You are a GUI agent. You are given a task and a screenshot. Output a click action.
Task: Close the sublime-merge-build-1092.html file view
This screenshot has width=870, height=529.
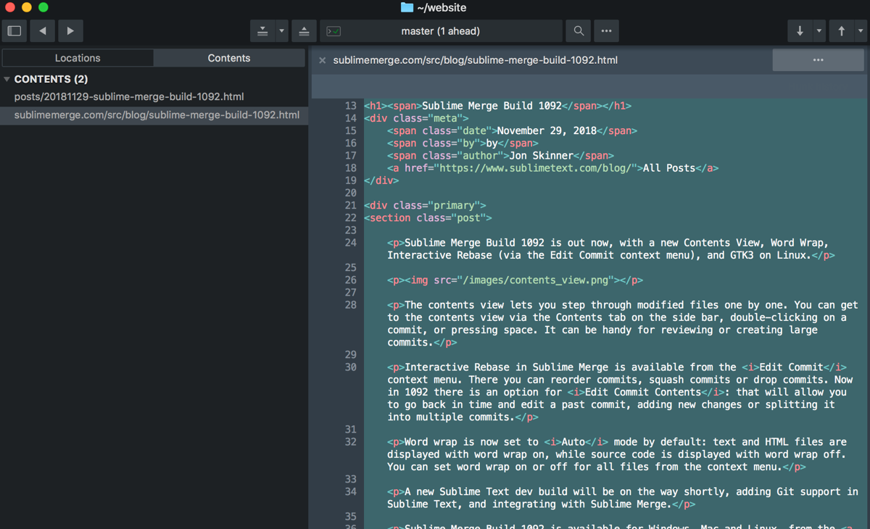(322, 59)
